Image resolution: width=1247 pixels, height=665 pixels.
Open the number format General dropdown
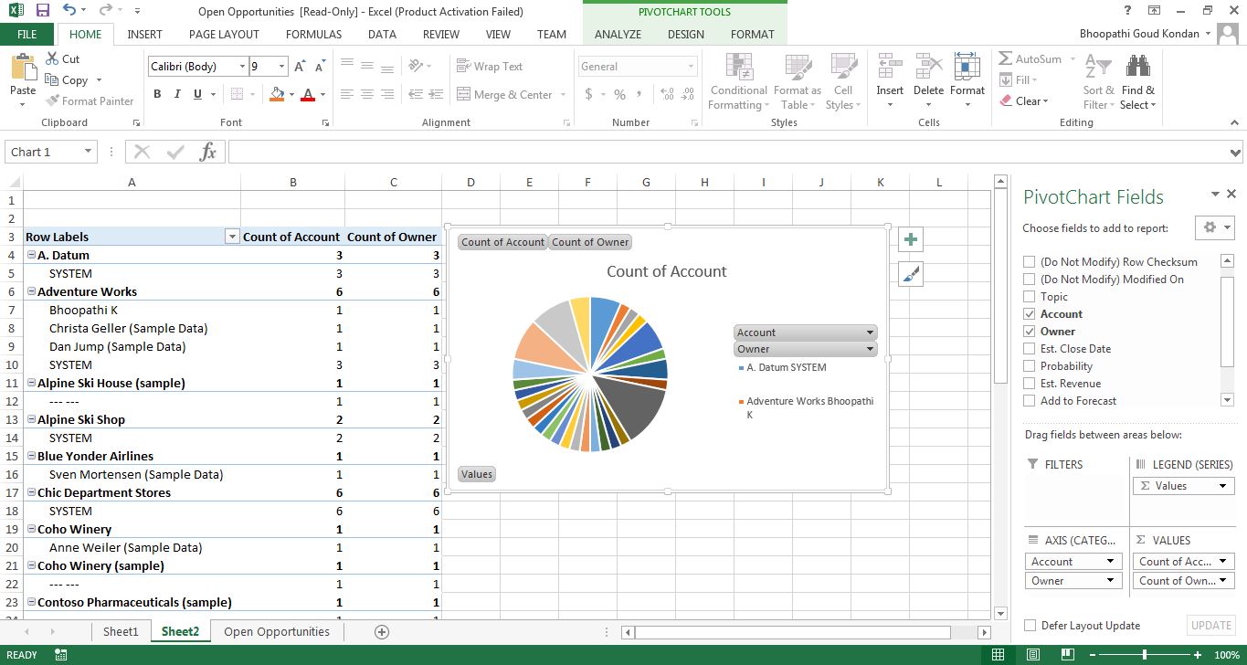click(691, 67)
